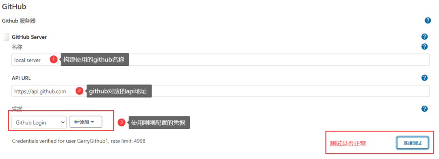The image size is (439, 159).
Task: Focus the name field containing local server
Action: [221, 60]
